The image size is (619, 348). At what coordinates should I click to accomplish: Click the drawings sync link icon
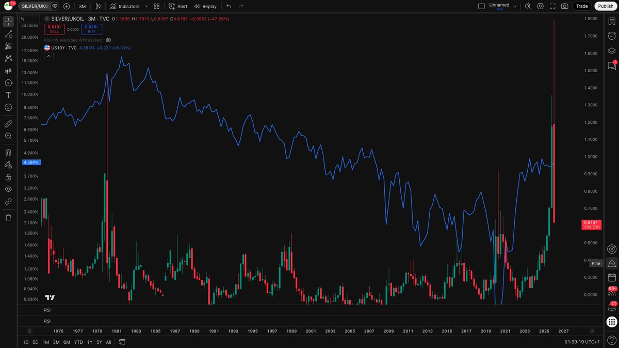tap(8, 202)
